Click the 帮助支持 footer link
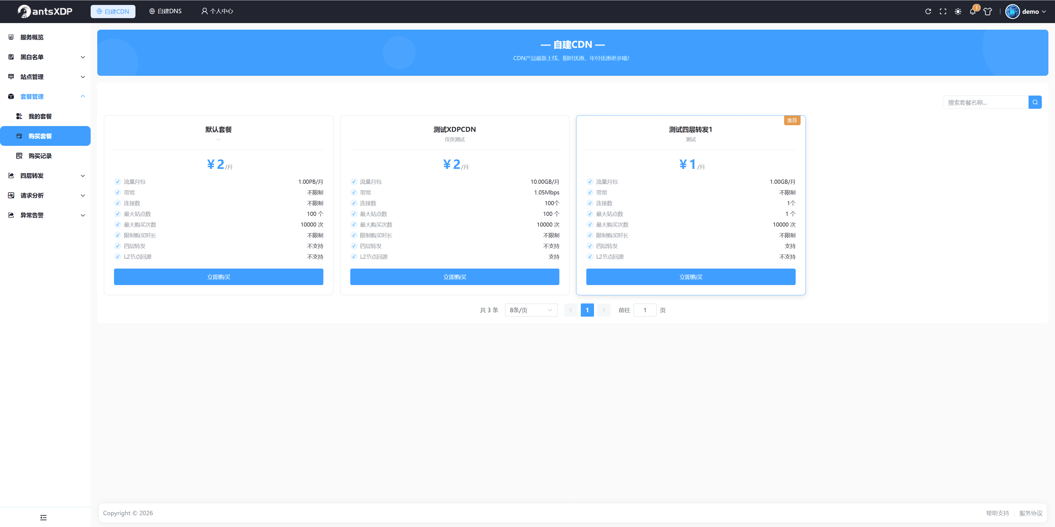The height and width of the screenshot is (527, 1055). 997,513
